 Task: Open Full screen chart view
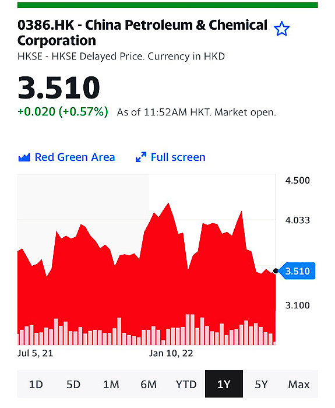tap(178, 157)
